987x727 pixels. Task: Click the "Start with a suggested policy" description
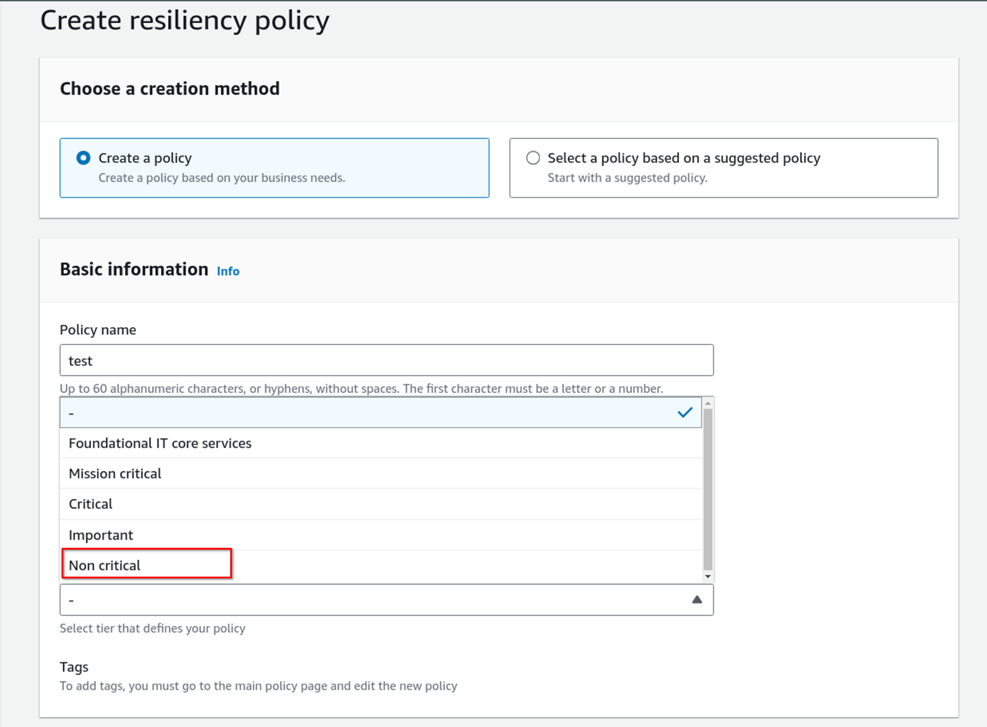tap(627, 178)
